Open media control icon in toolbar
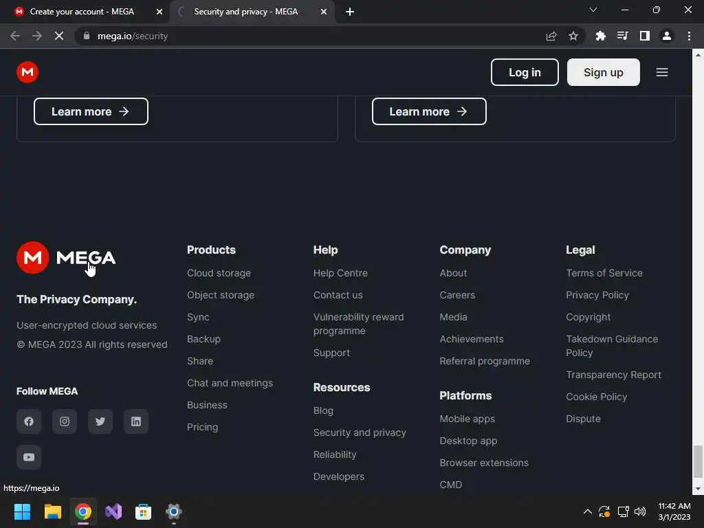Viewport: 704px width, 528px height. pyautogui.click(x=623, y=36)
